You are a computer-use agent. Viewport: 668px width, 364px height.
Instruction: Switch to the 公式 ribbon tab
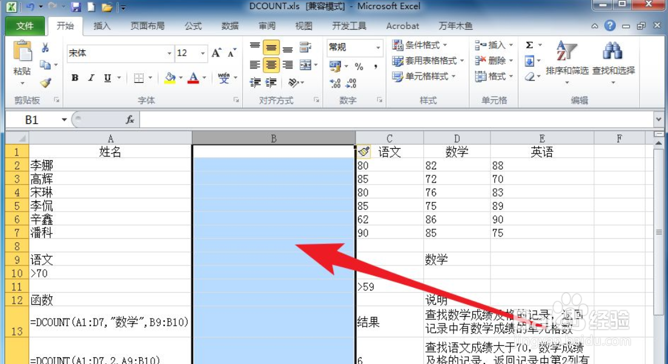coord(193,26)
